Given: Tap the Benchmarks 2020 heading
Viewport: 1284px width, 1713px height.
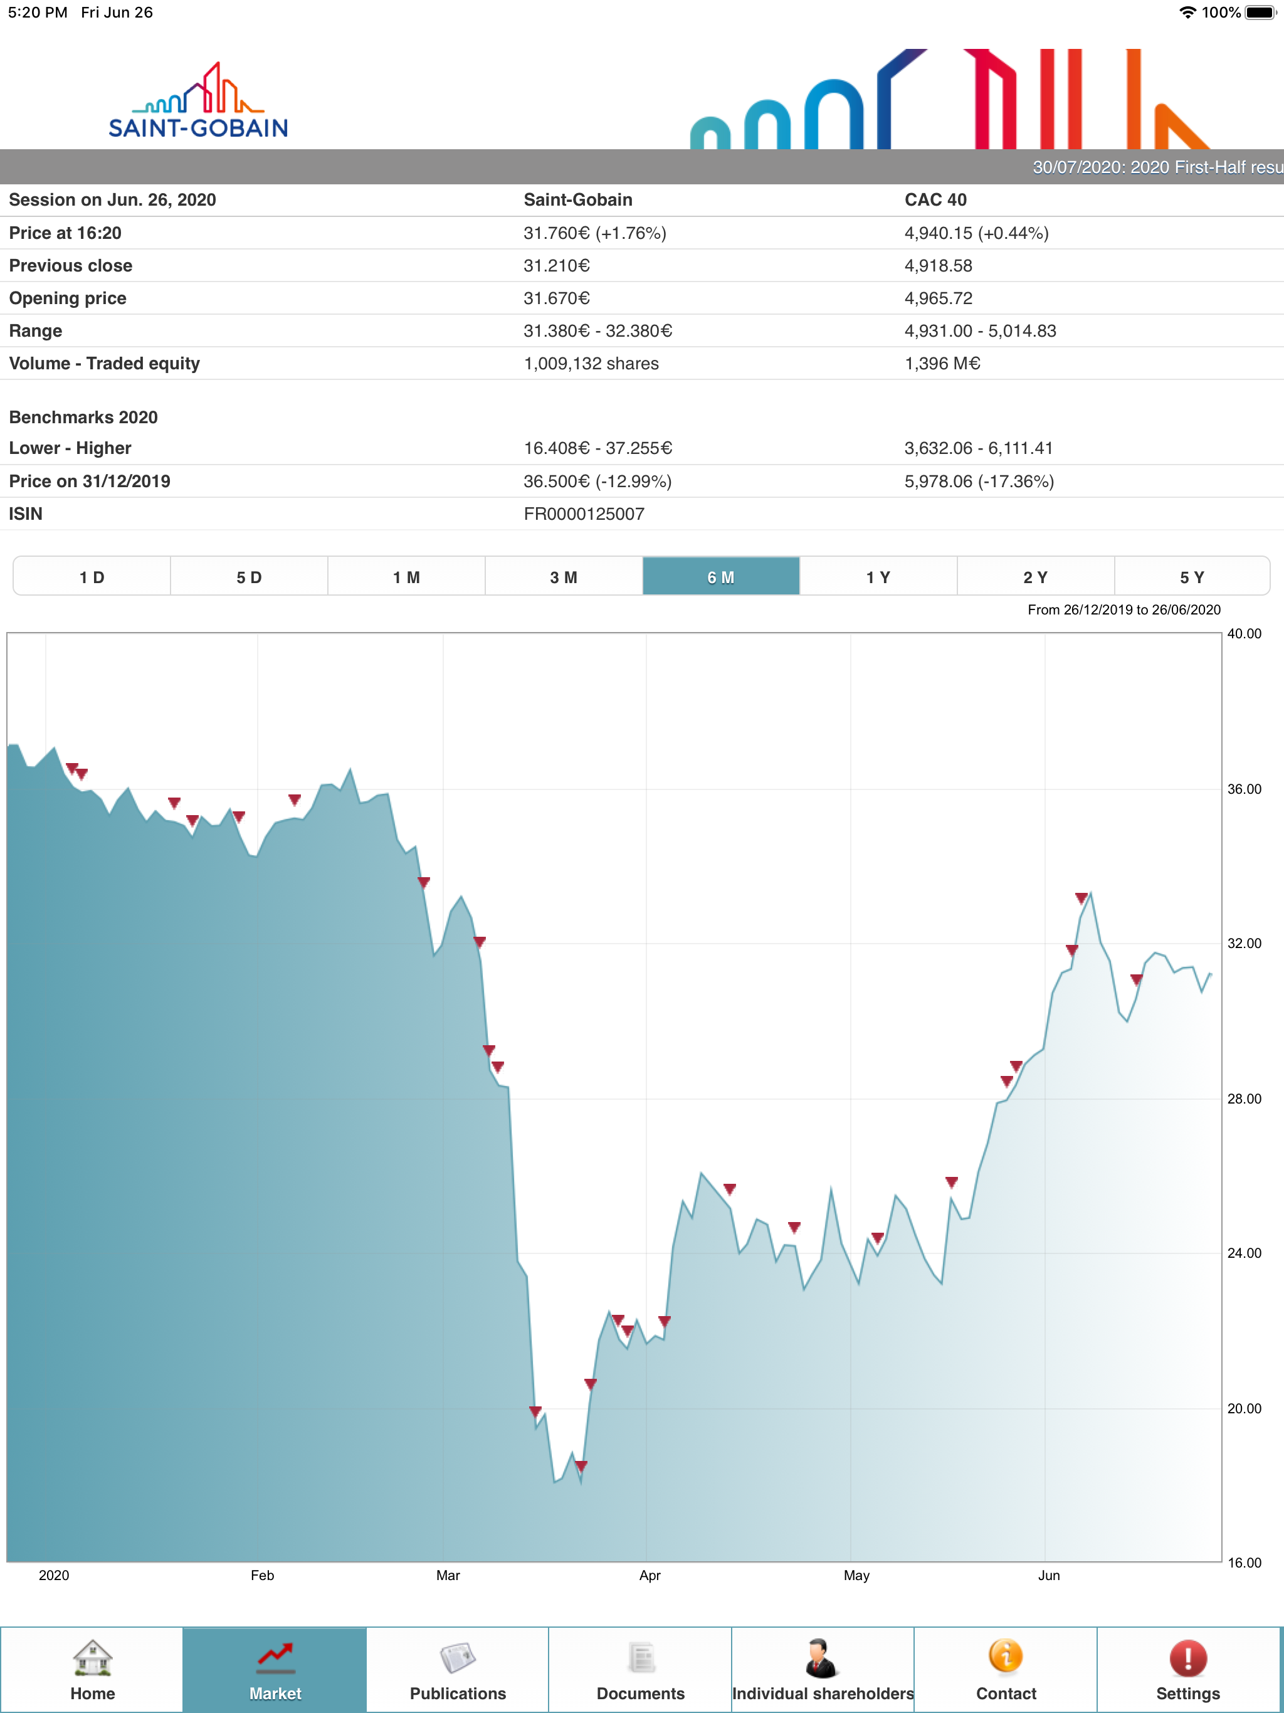Looking at the screenshot, I should (83, 416).
